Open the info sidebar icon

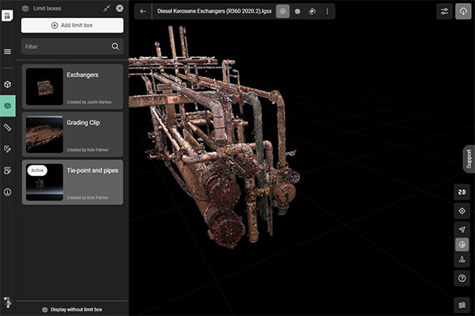coord(8,192)
